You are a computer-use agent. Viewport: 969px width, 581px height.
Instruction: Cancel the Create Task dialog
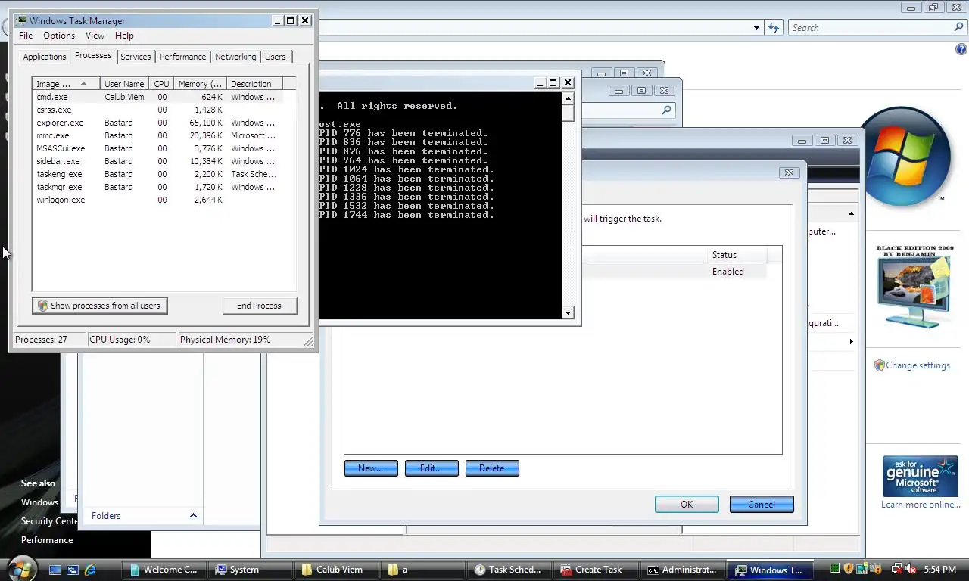point(762,505)
